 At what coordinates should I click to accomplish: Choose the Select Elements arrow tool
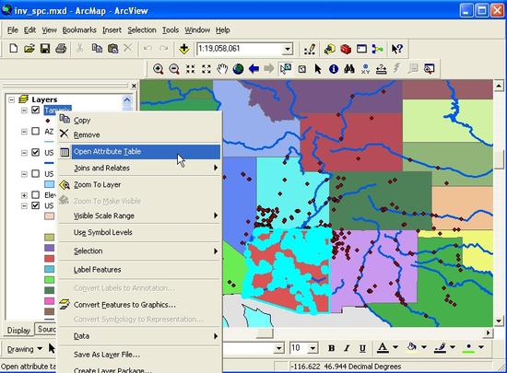(x=317, y=69)
